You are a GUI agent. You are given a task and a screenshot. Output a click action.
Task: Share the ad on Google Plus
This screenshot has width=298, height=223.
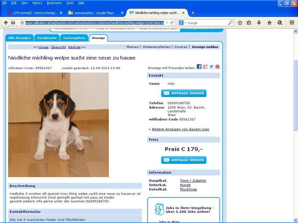click(205, 67)
